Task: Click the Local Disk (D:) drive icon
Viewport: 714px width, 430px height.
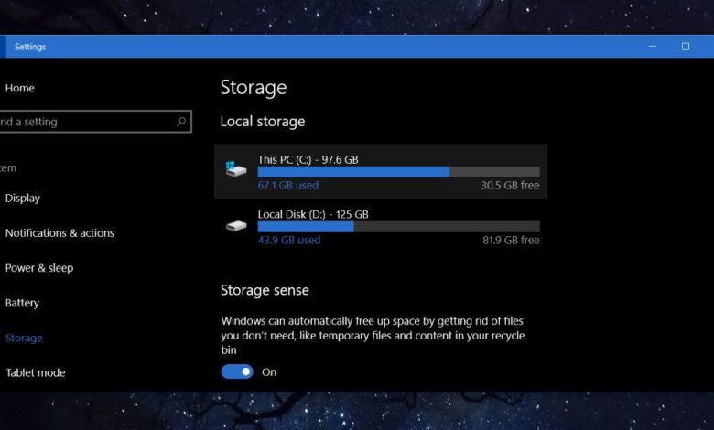Action: coord(236,225)
